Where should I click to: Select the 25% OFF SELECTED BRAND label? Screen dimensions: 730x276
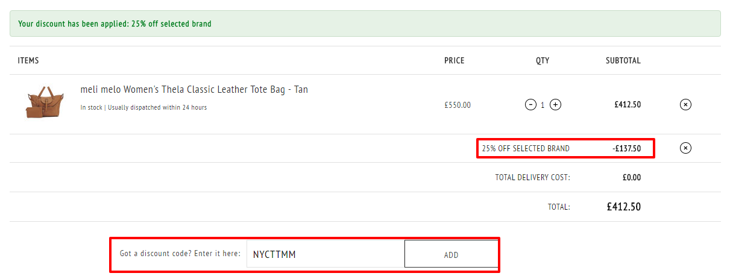tap(526, 148)
